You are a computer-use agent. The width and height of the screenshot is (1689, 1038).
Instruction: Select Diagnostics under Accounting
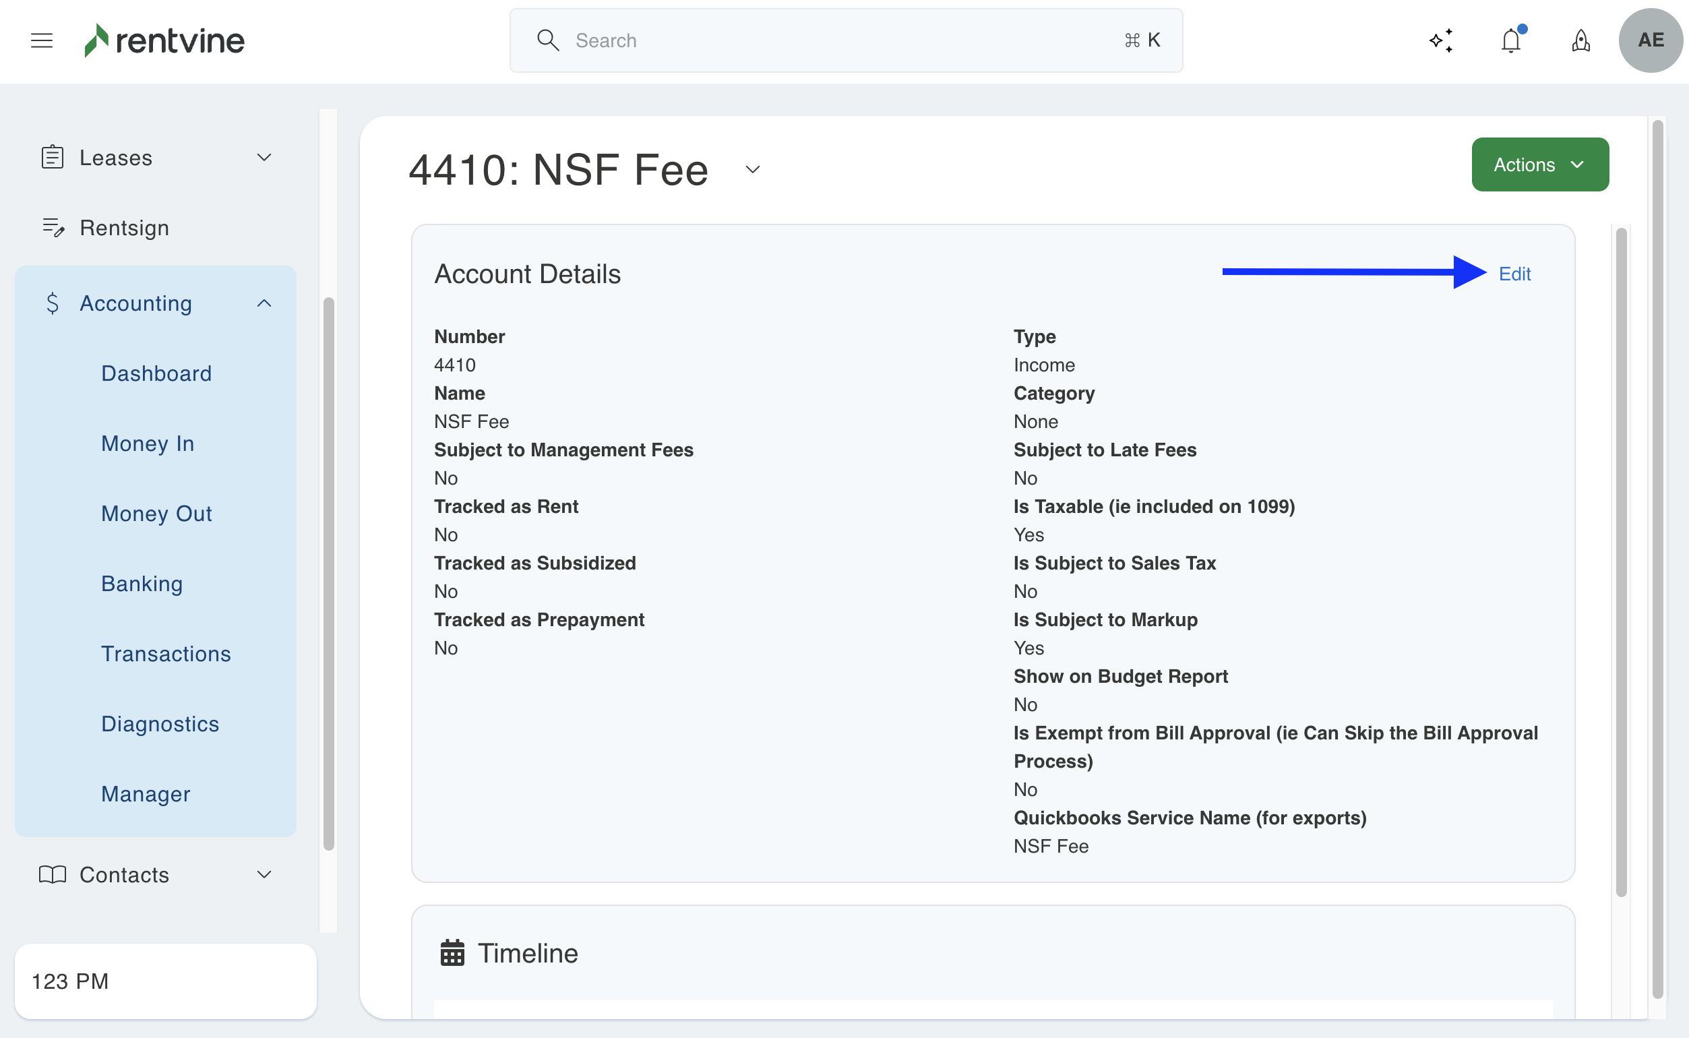coord(160,724)
